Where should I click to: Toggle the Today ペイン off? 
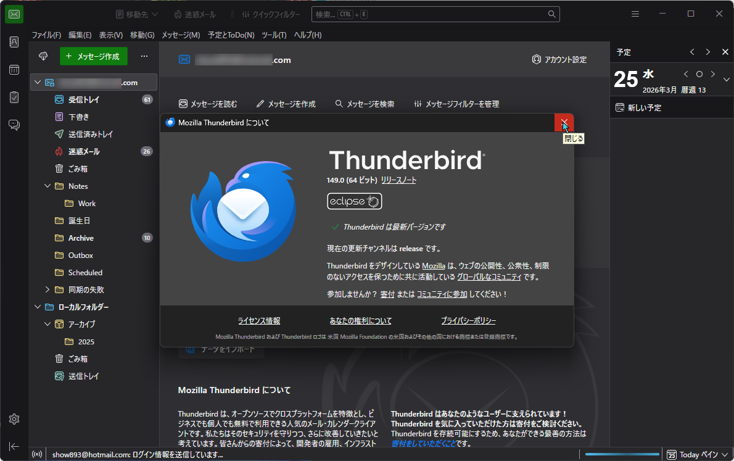point(696,454)
